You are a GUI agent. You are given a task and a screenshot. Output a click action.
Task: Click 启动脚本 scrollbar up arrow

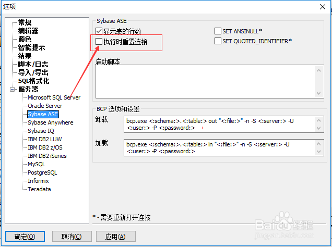click(x=318, y=70)
